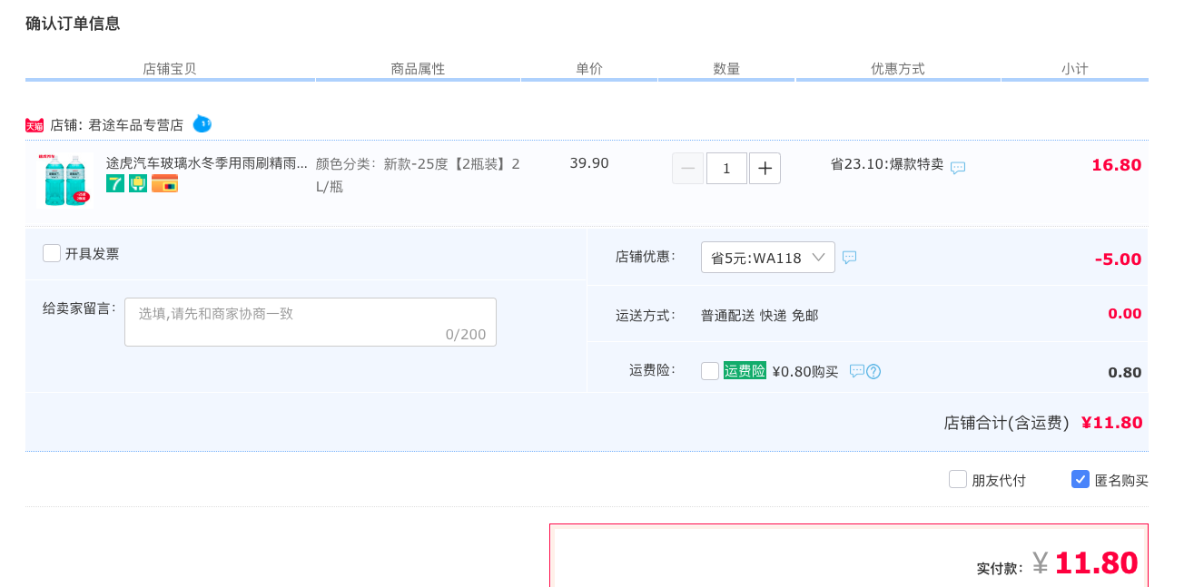
Task: Click the 普通配送 快递 免邮 shipping text
Action: (759, 316)
